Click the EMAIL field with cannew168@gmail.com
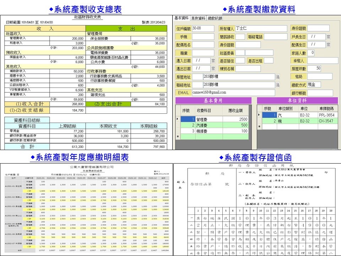341x256 pixels. 233,92
